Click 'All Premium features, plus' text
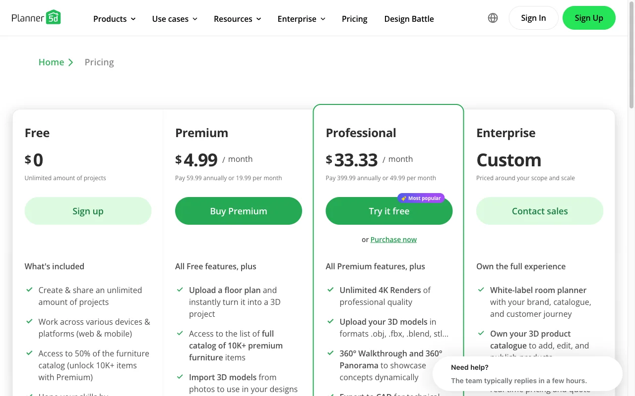The width and height of the screenshot is (635, 396). tap(376, 266)
